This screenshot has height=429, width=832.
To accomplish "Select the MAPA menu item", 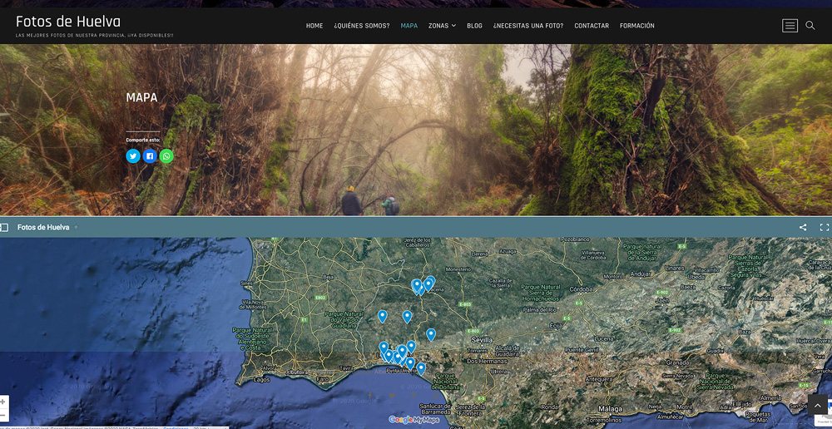I will [409, 26].
